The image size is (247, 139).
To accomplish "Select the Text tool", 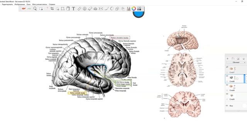I will click(73, 8).
